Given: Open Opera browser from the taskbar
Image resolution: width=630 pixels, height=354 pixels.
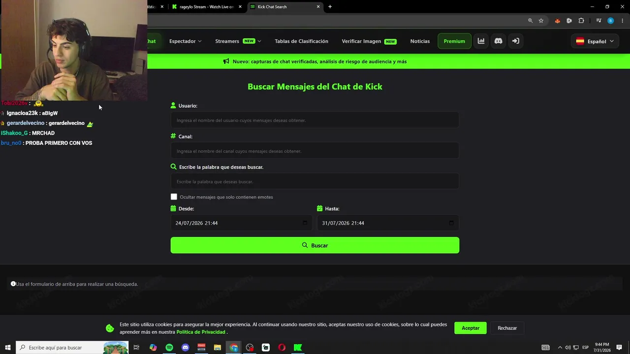Looking at the screenshot, I should (282, 348).
